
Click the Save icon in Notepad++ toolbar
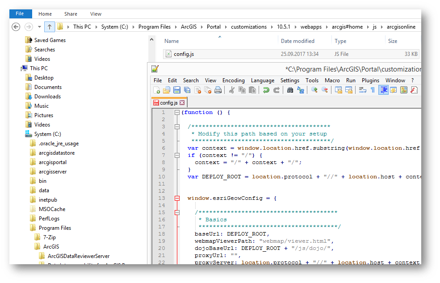point(177,90)
